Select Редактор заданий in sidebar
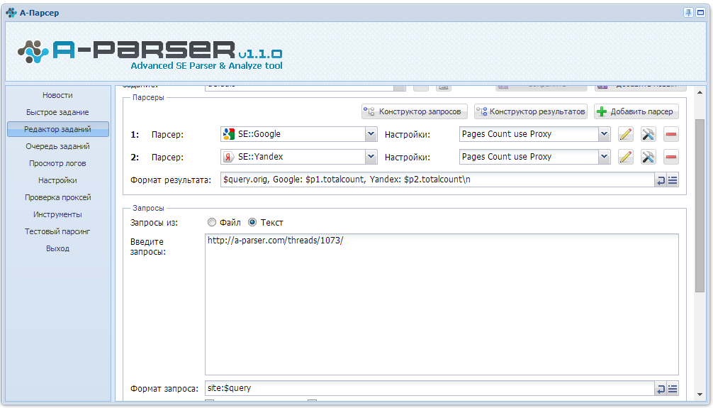This screenshot has width=713, height=408. tap(57, 129)
